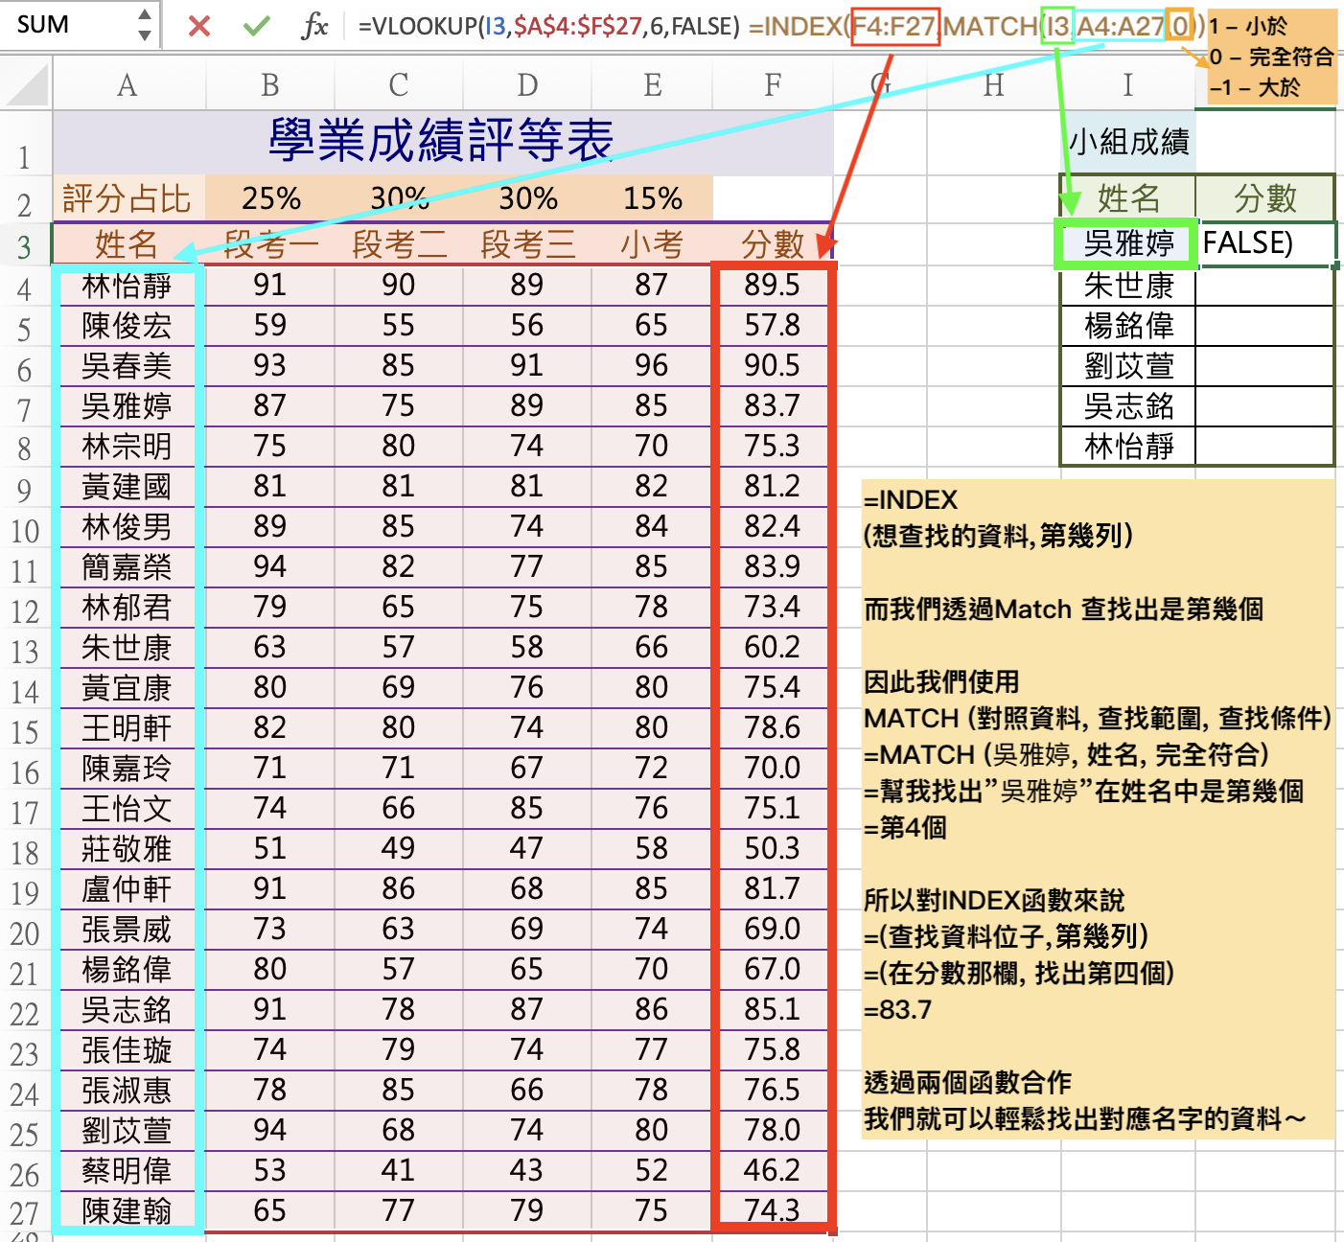This screenshot has width=1344, height=1242.
Task: Select all cells with corner triangle
Action: tap(26, 84)
